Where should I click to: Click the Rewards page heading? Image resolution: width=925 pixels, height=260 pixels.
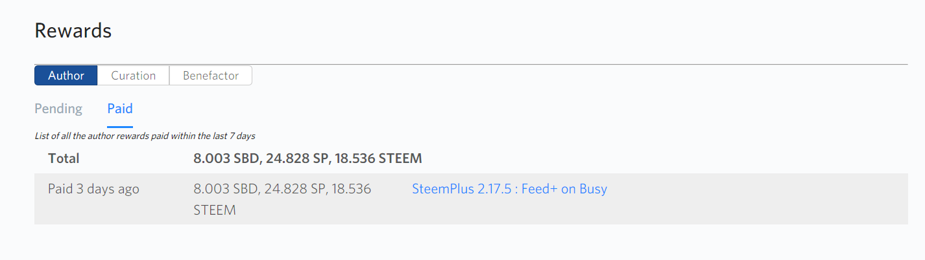tap(73, 31)
